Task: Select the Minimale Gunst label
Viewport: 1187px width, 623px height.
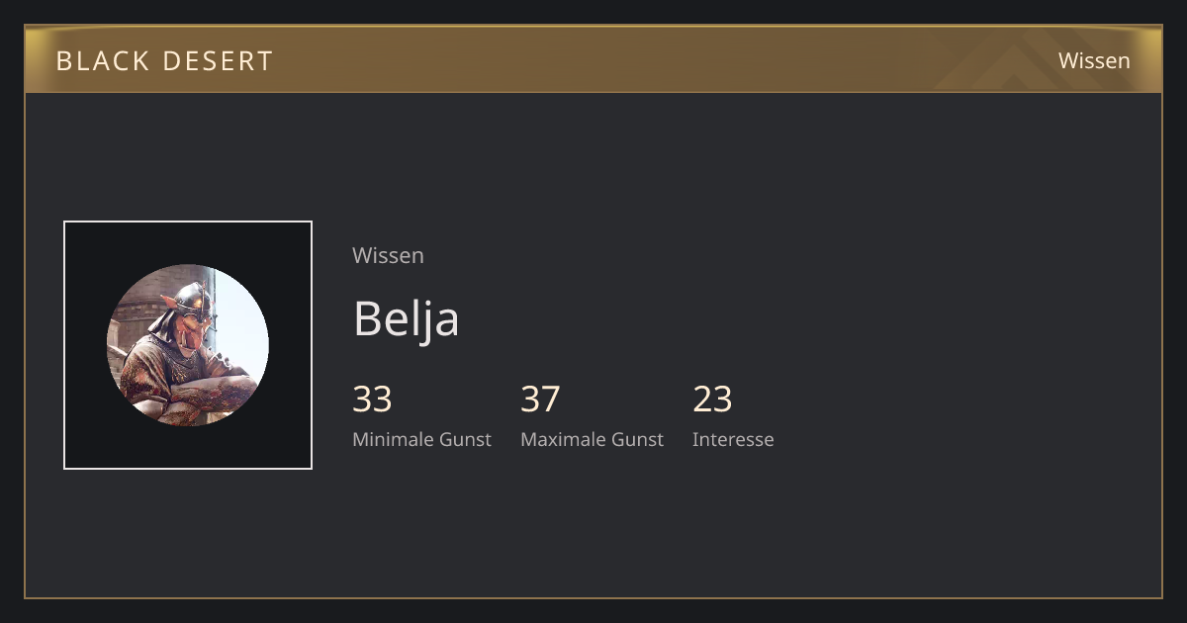Action: 421,439
